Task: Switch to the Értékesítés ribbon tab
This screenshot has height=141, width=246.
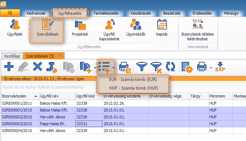Action: (202, 13)
